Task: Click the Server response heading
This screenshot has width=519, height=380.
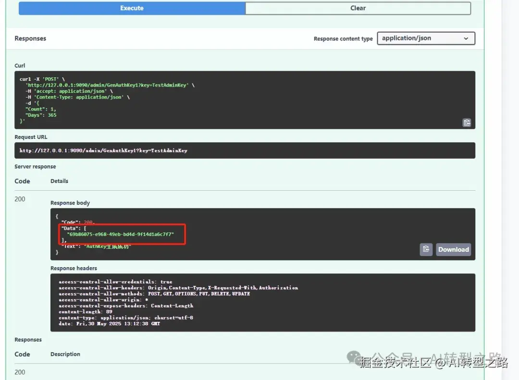Action: [x=35, y=167]
